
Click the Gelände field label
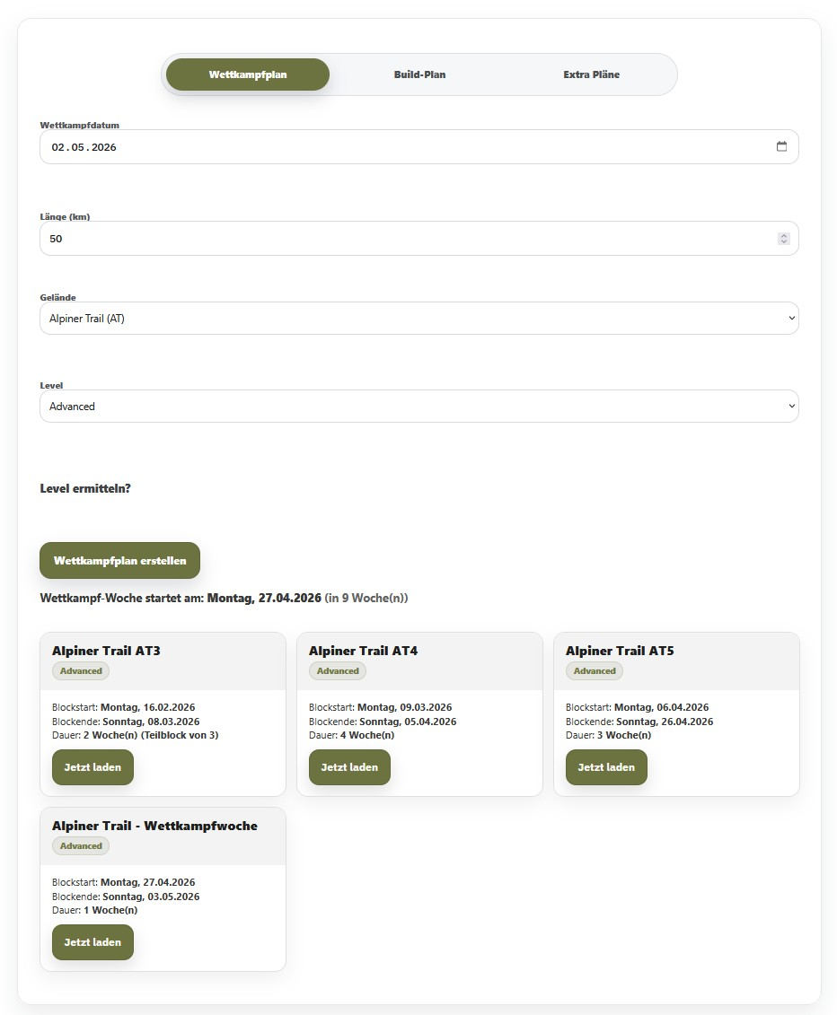58,297
